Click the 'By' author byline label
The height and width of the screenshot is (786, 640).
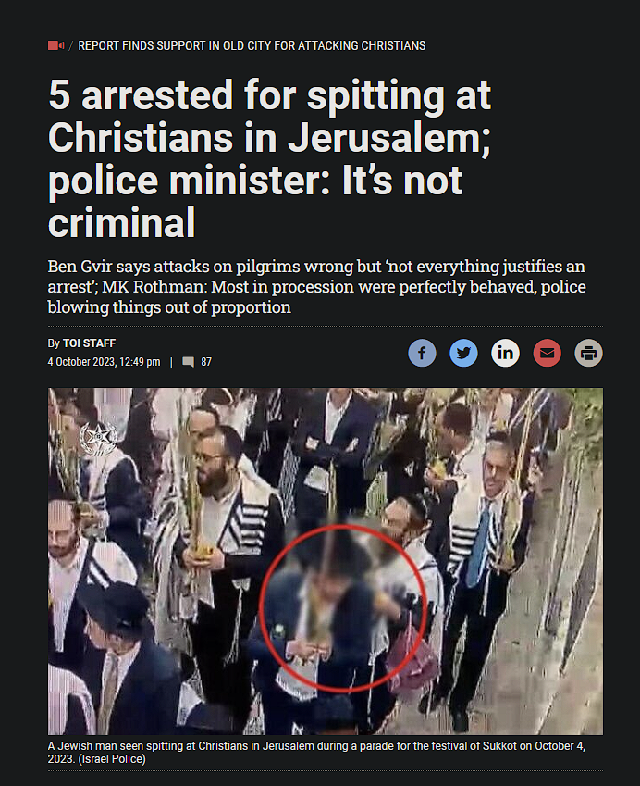click(x=54, y=343)
